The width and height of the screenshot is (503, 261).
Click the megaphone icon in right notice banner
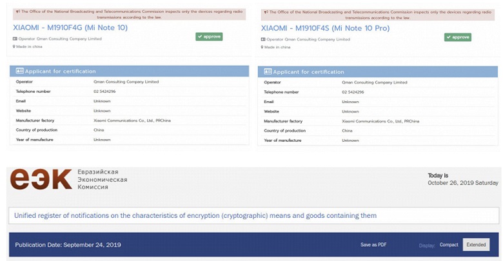[x=266, y=12]
